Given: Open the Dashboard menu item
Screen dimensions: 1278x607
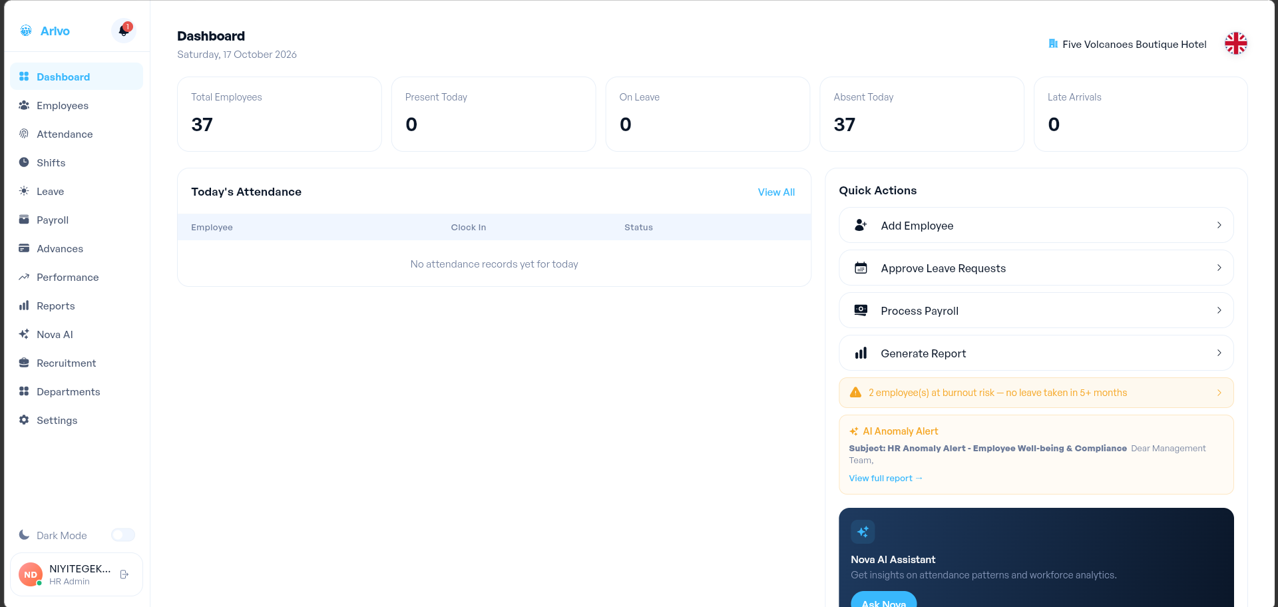Looking at the screenshot, I should 77,77.
